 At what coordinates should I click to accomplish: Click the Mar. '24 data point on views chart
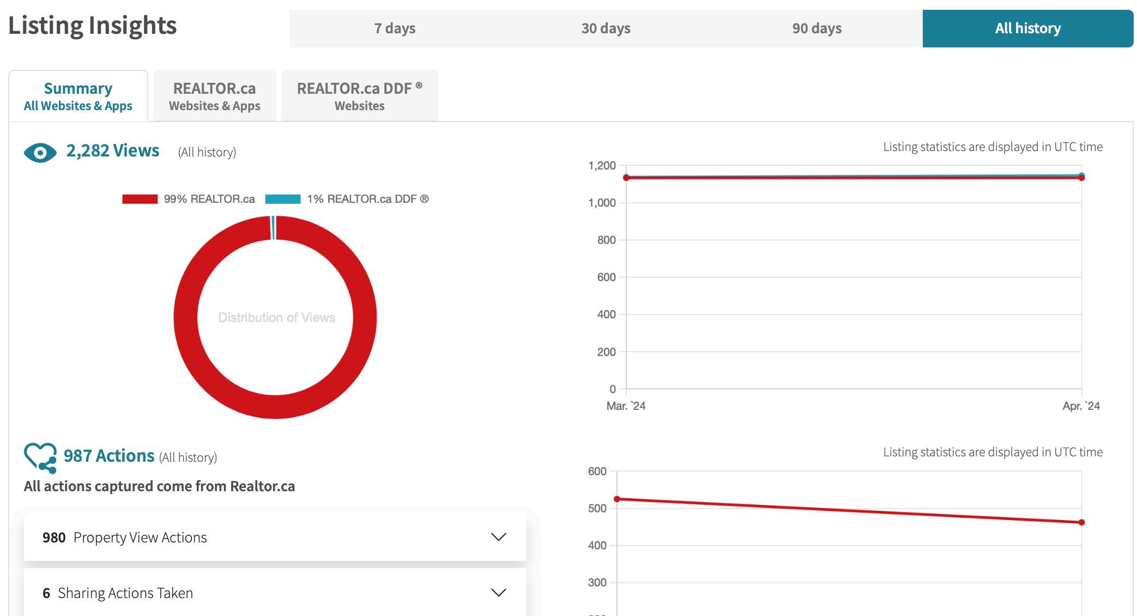[626, 178]
